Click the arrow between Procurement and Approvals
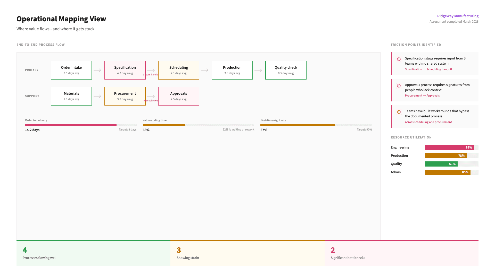 point(151,96)
